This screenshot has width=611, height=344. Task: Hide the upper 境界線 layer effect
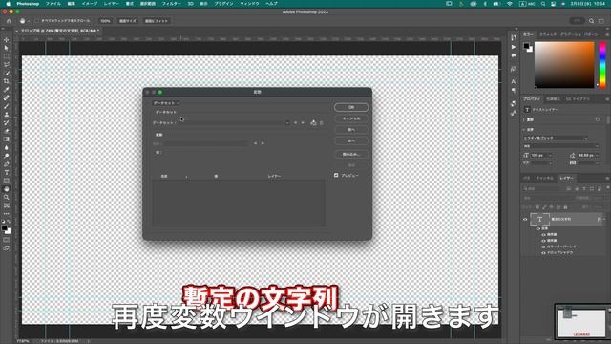click(543, 235)
